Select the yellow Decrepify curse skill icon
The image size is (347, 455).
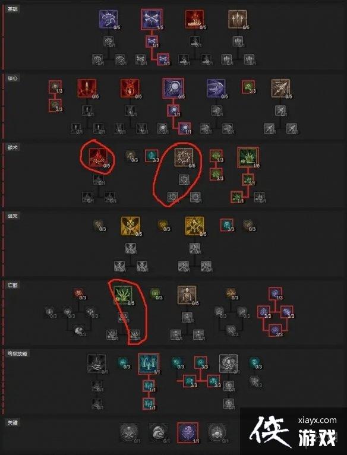point(130,226)
